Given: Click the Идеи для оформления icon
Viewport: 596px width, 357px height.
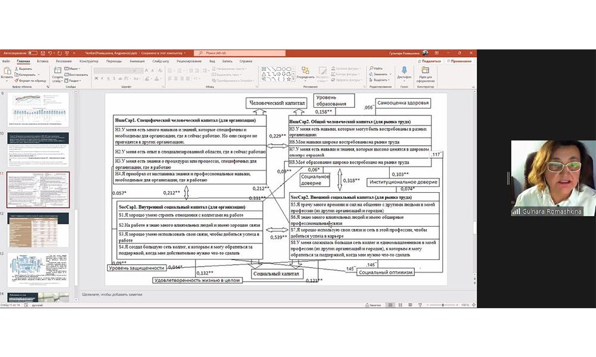Looking at the screenshot, I should (x=426, y=70).
